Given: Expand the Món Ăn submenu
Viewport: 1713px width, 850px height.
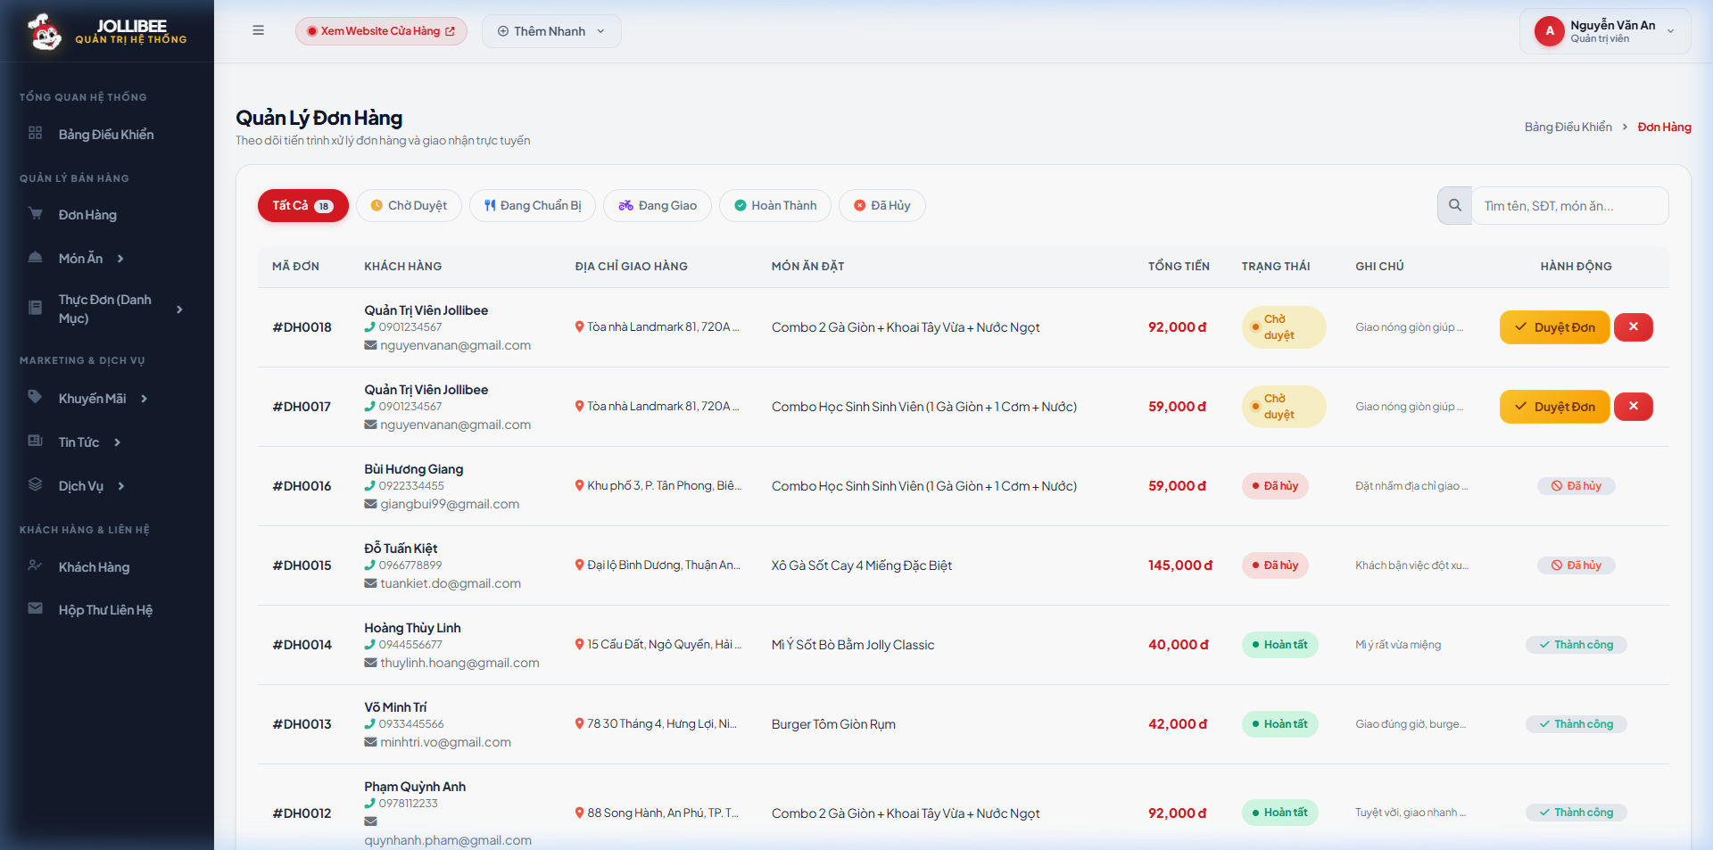Looking at the screenshot, I should [x=120, y=259].
